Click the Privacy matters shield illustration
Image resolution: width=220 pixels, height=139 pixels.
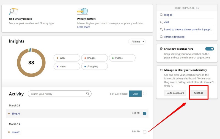82,12
